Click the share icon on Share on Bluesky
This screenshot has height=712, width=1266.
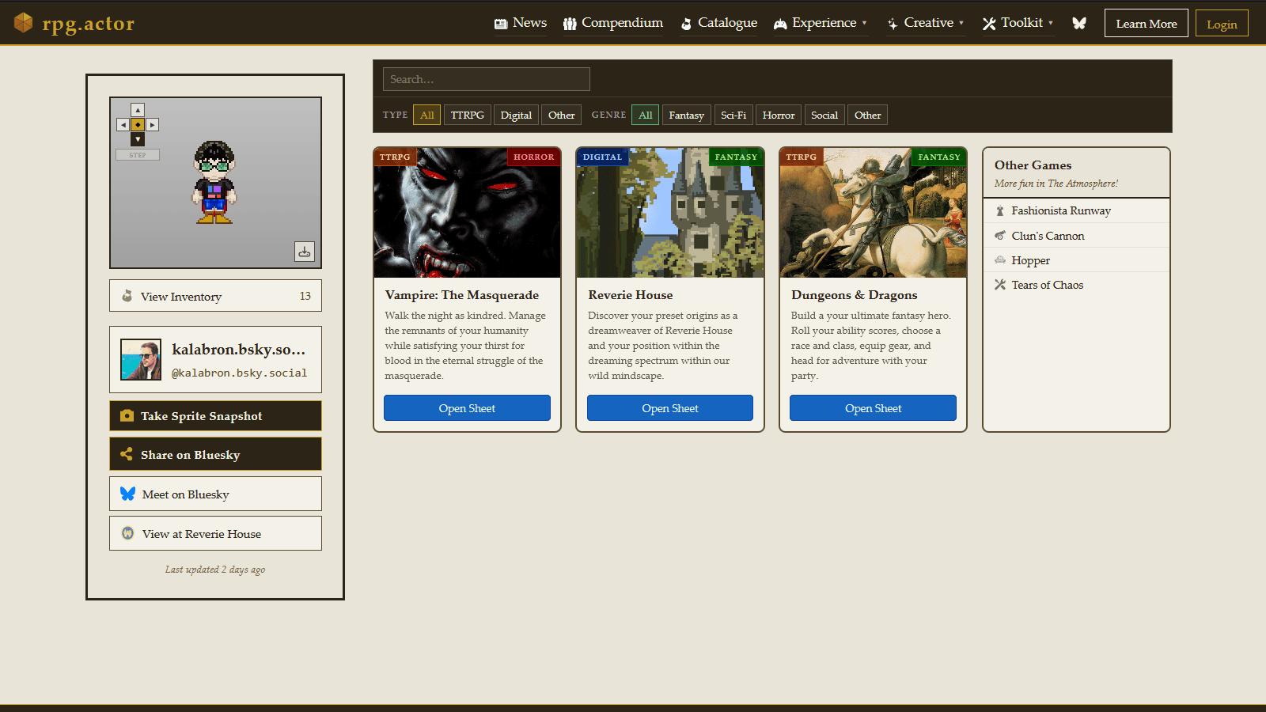[x=127, y=454]
